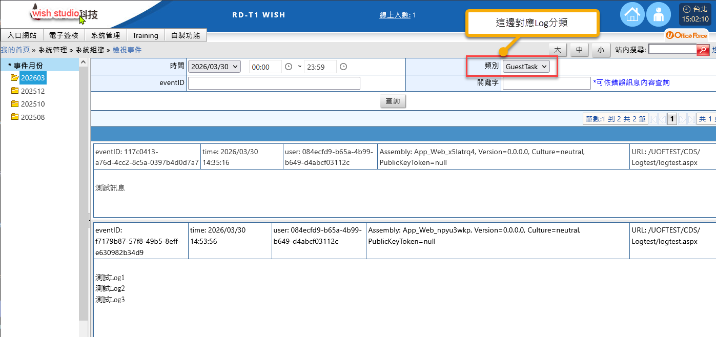Click the Taipei clock widget
The width and height of the screenshot is (716, 337).
click(695, 14)
